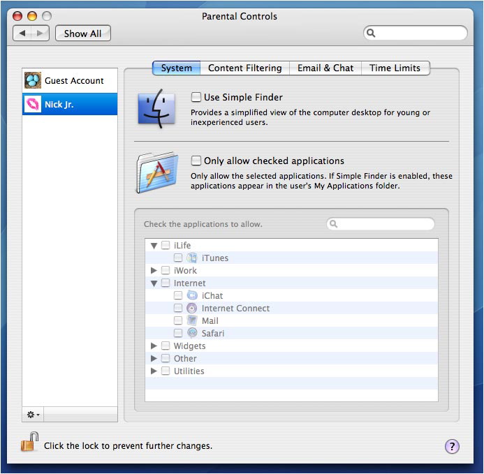
Task: Click the Internet Connect app icon
Action: 191,308
